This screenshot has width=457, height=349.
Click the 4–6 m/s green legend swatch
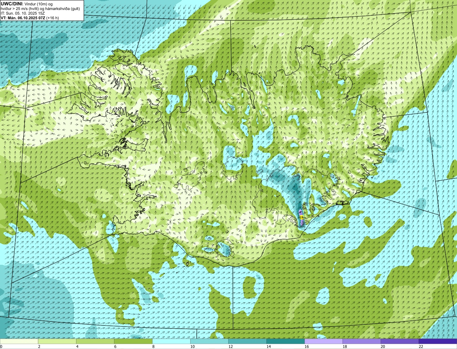point(95,342)
